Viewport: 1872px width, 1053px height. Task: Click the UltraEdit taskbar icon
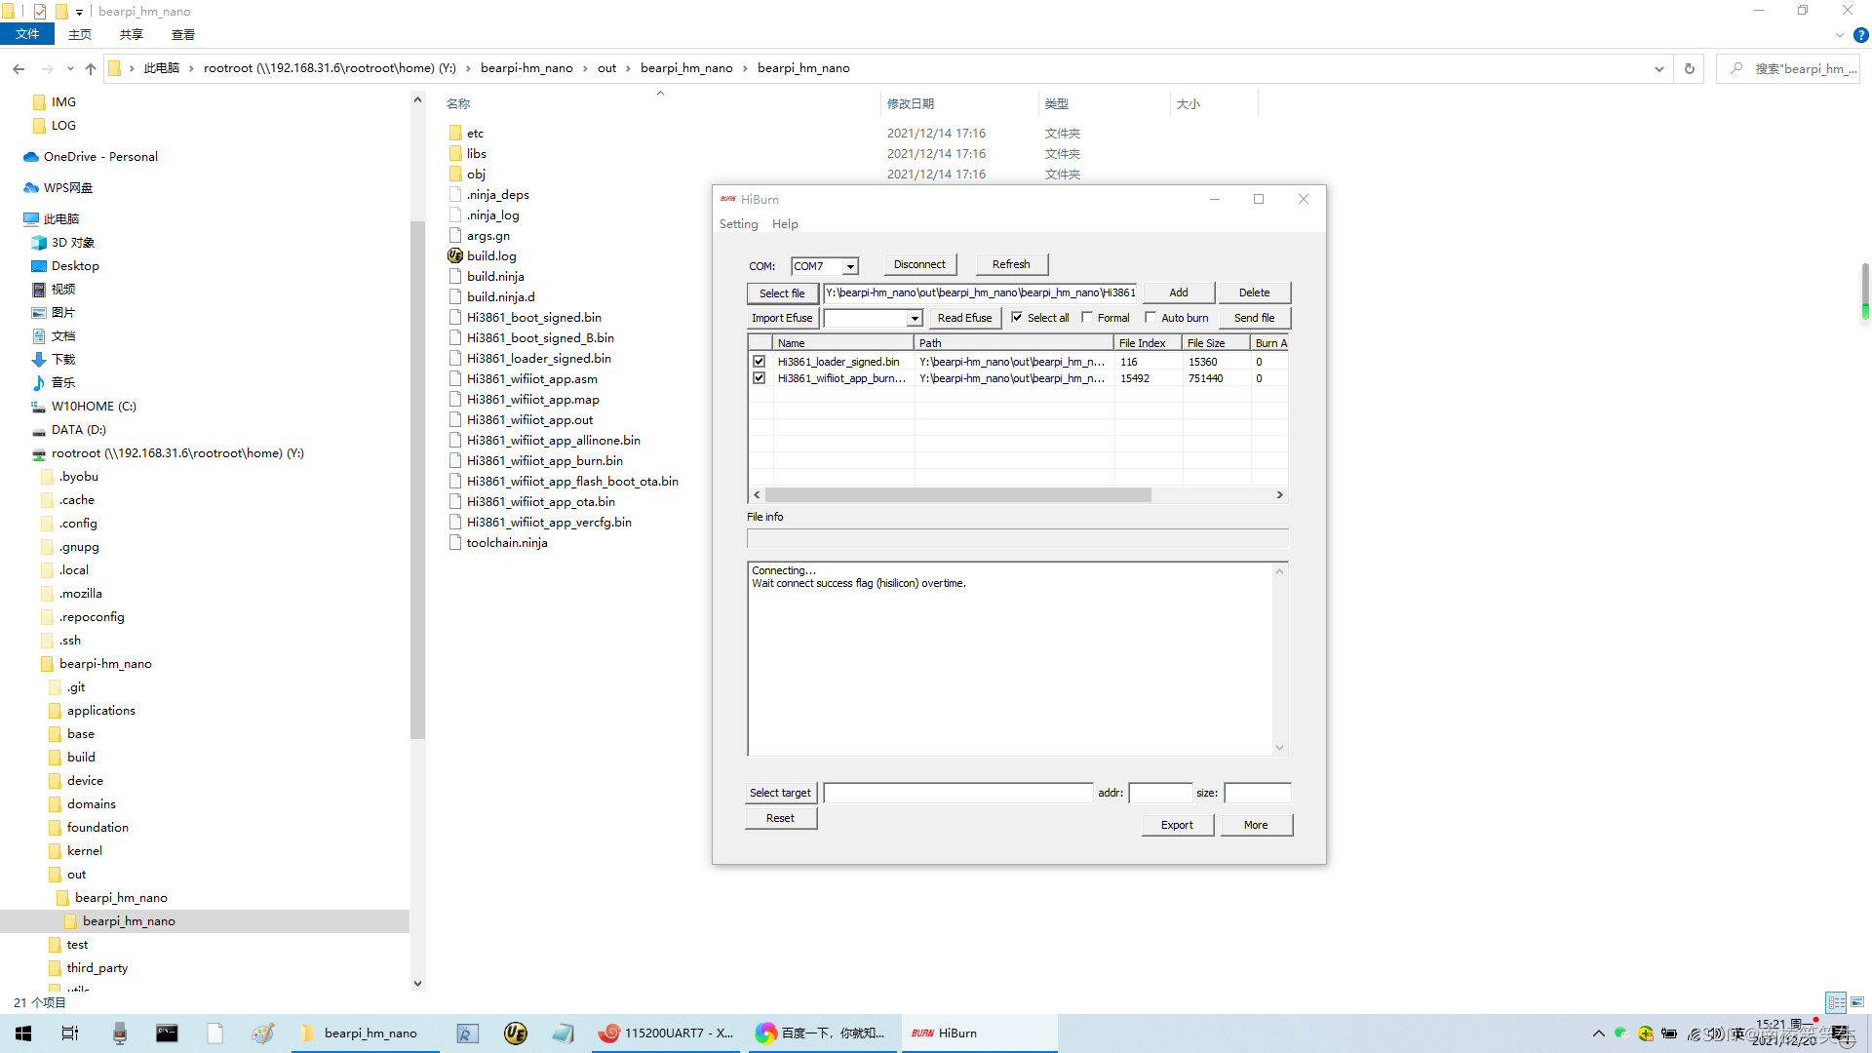tap(516, 1033)
